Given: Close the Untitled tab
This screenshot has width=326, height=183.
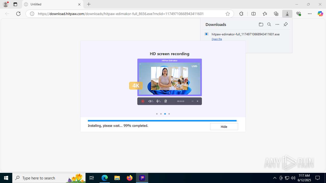Looking at the screenshot, I should (79, 4).
